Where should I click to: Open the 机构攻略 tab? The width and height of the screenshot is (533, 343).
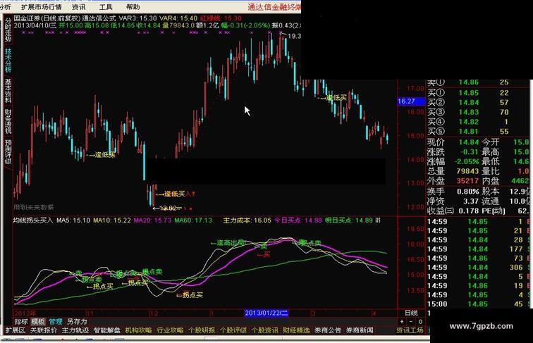point(138,330)
